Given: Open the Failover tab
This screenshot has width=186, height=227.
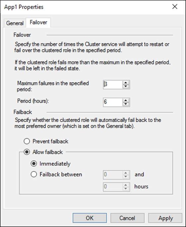Looking at the screenshot, I should click(38, 23).
